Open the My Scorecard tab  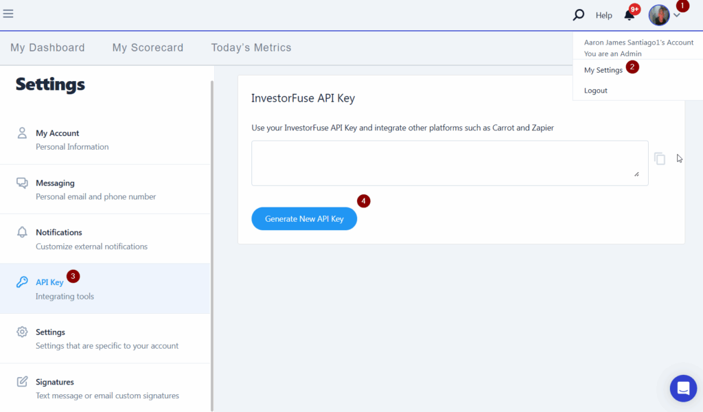(148, 47)
